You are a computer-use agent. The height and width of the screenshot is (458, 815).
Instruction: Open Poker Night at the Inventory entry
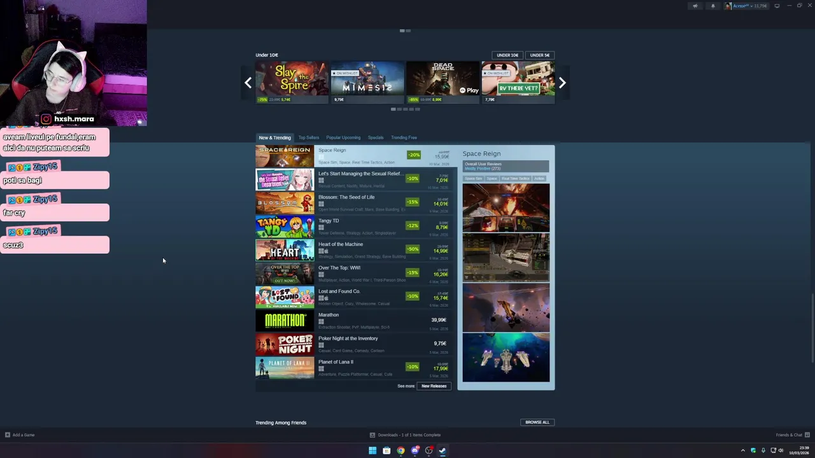[355, 345]
